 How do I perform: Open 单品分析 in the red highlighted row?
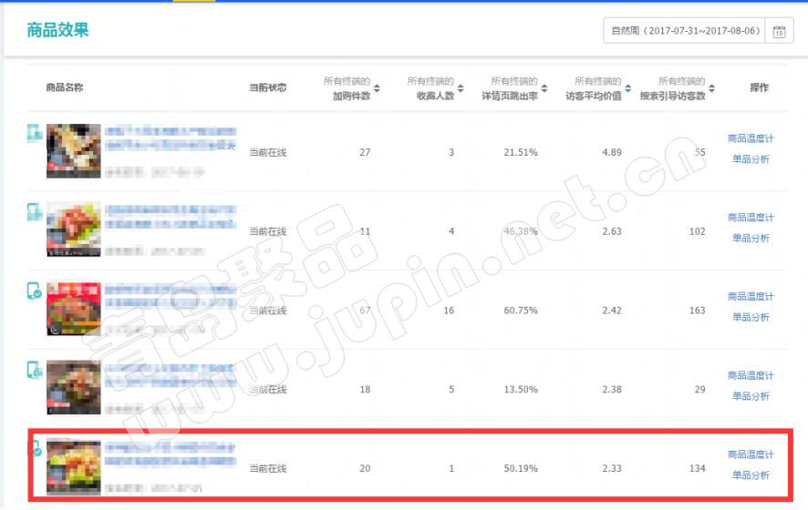(x=751, y=475)
